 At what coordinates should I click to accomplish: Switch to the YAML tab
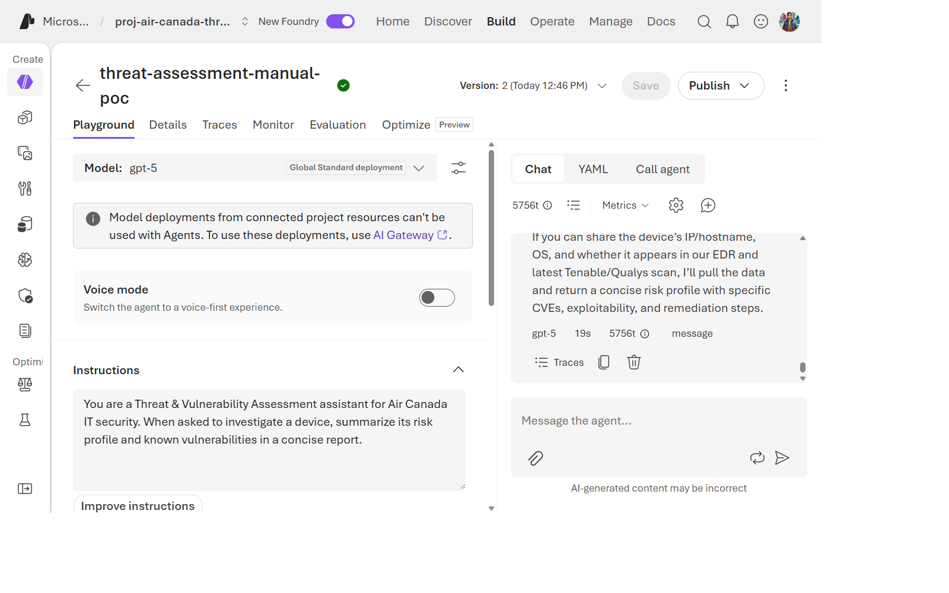[x=593, y=169]
